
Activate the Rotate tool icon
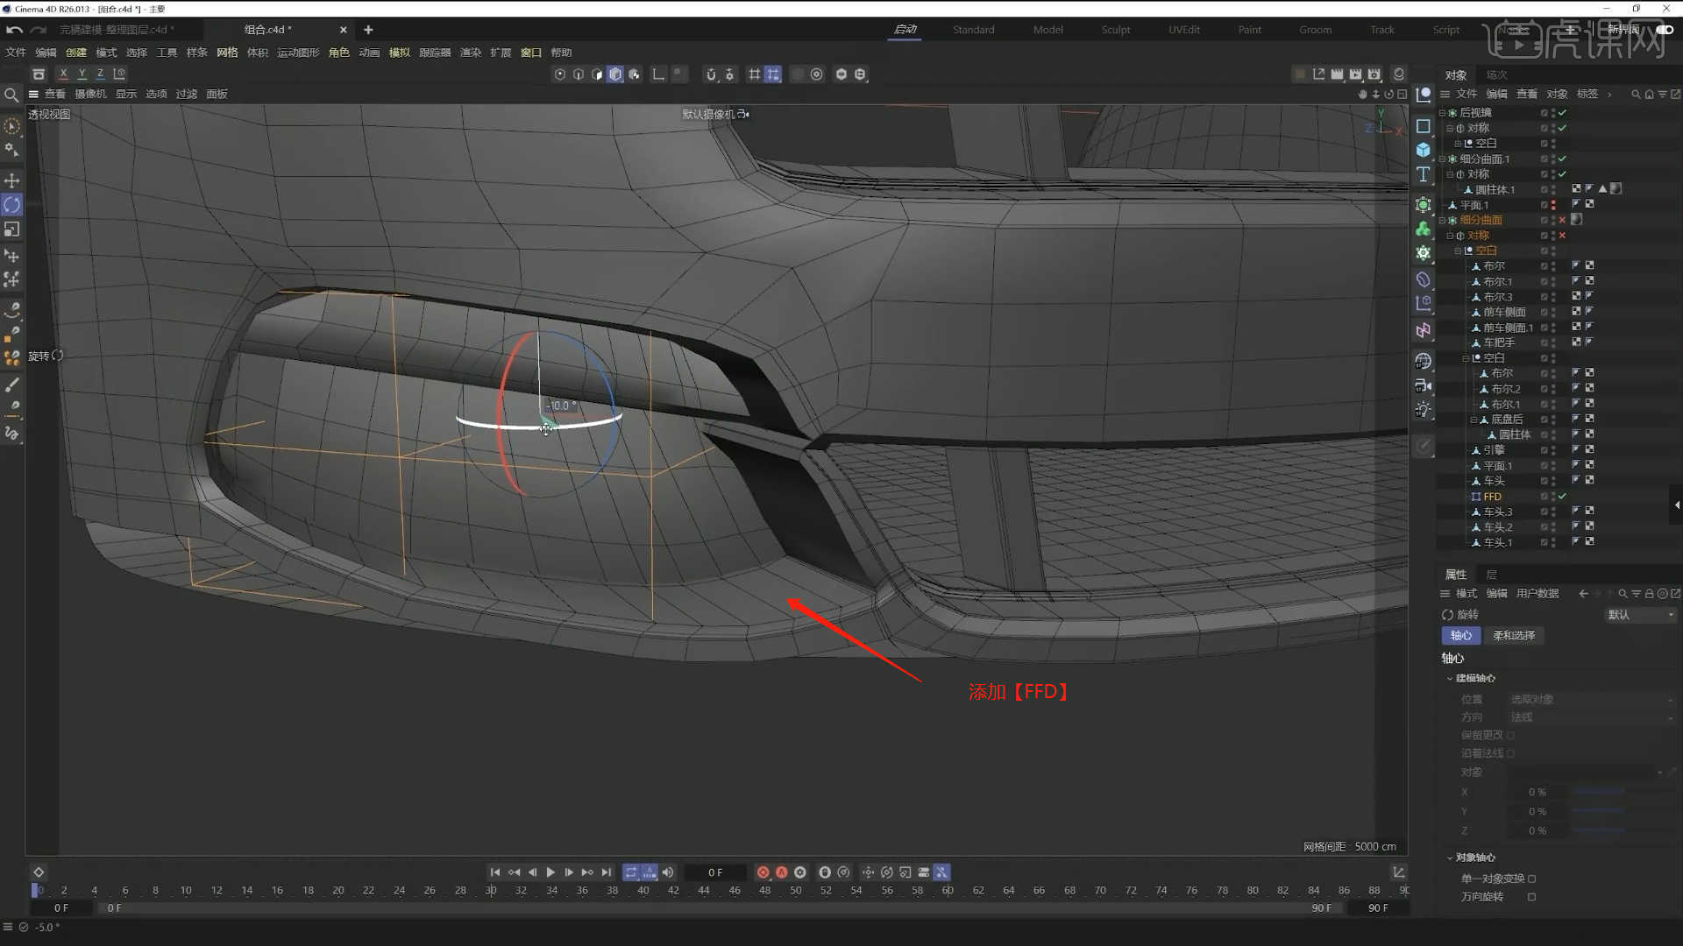pyautogui.click(x=12, y=205)
